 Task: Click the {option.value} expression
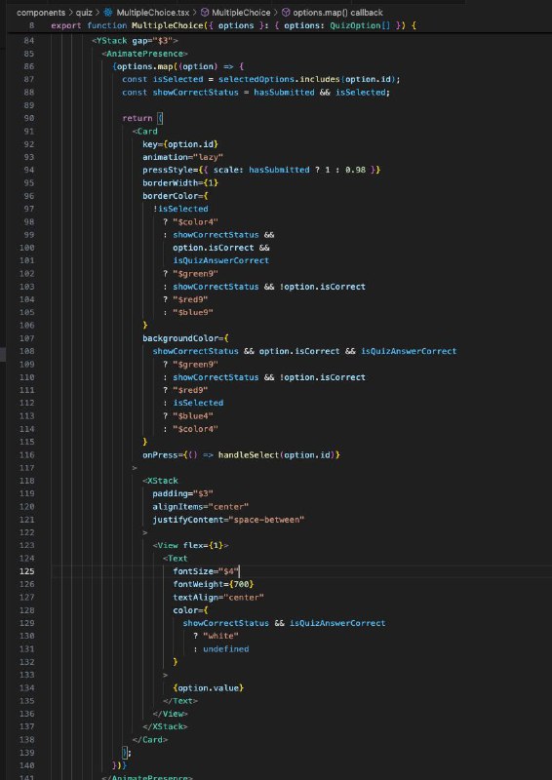[x=209, y=688]
